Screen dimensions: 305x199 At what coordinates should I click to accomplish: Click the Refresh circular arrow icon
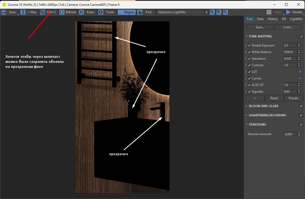(62, 12)
